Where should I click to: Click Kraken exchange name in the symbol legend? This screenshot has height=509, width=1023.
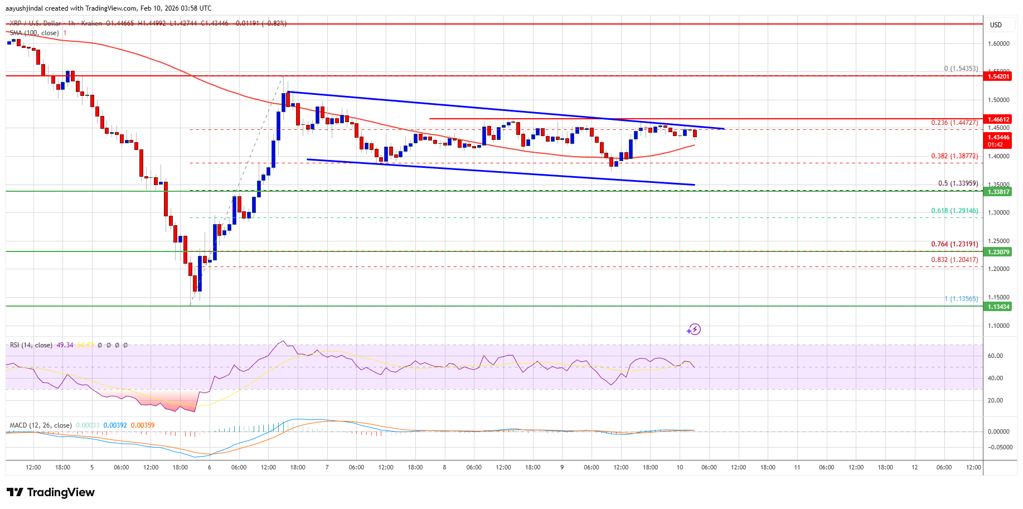pos(90,24)
